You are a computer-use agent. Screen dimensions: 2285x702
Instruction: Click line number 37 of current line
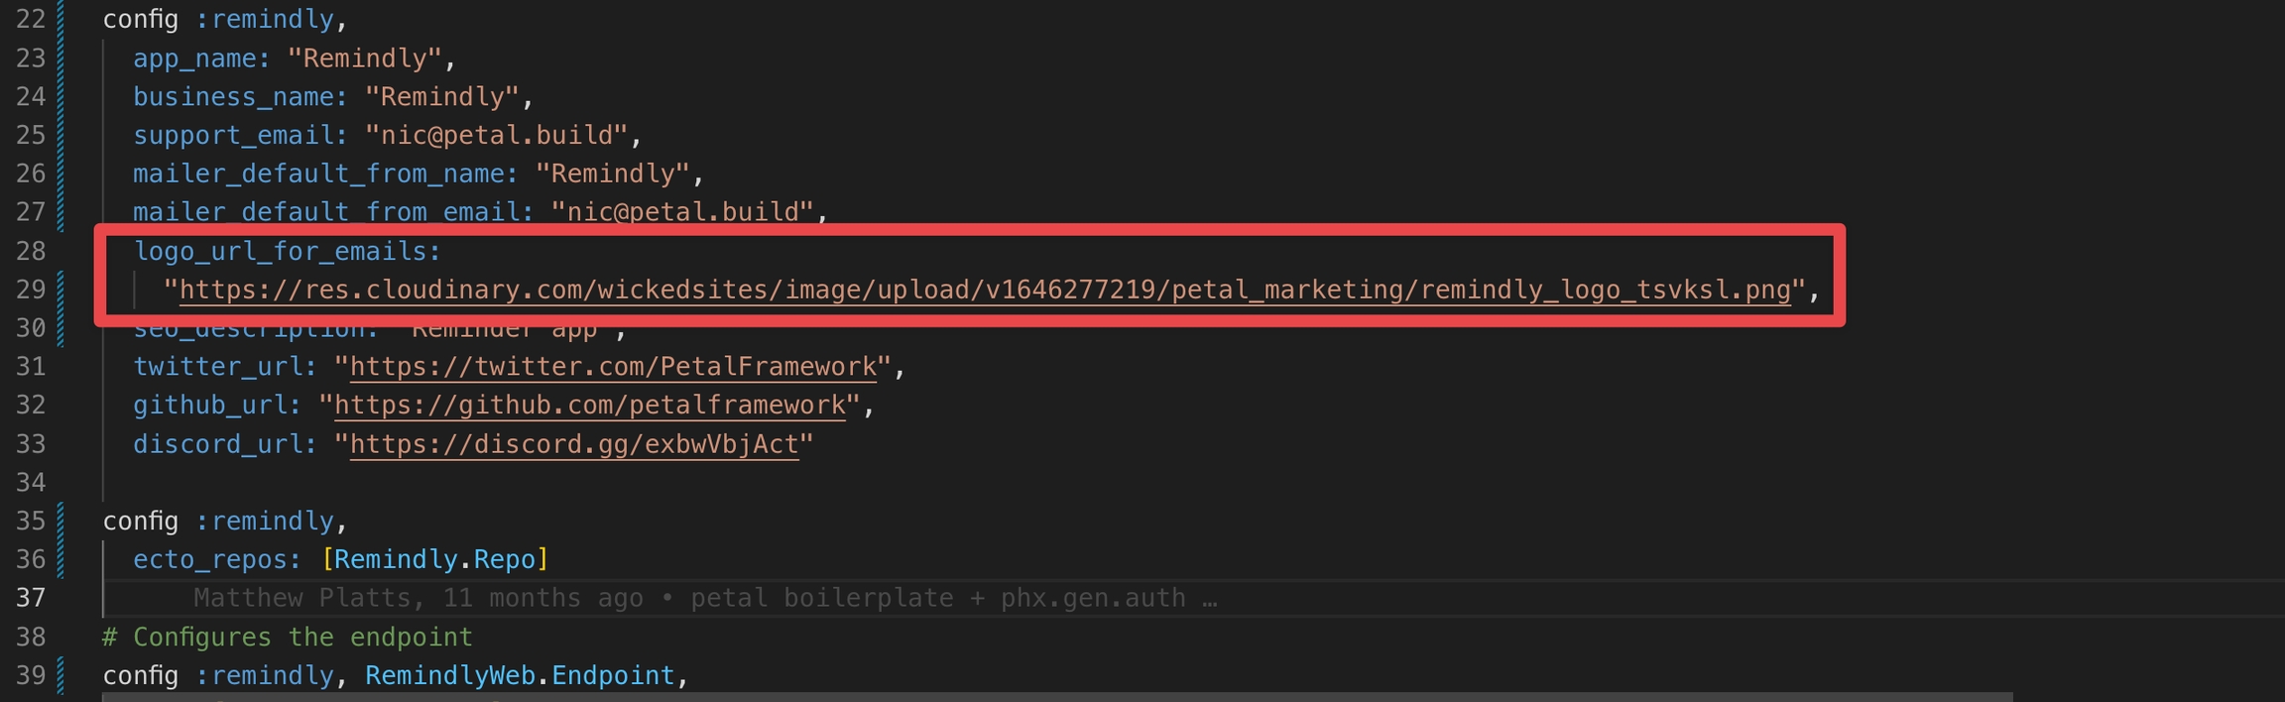pyautogui.click(x=31, y=598)
